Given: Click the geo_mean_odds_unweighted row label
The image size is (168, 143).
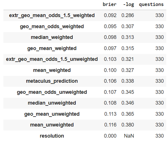Looking at the screenshot, I should tap(52, 92).
